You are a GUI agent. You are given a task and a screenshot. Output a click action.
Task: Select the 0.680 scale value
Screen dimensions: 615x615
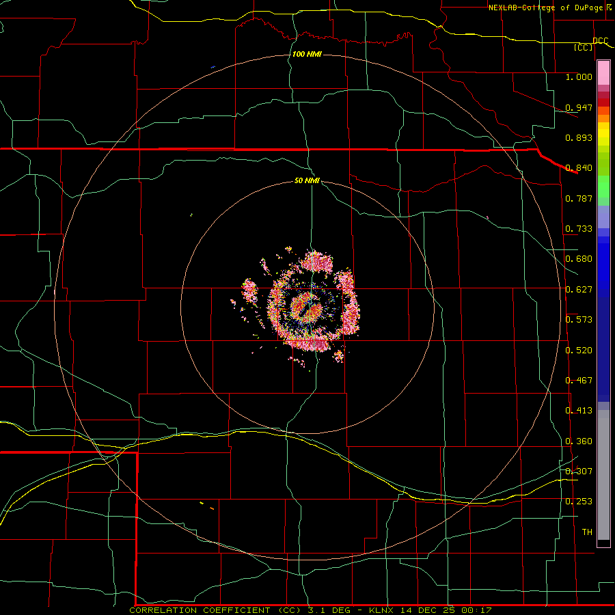[579, 259]
